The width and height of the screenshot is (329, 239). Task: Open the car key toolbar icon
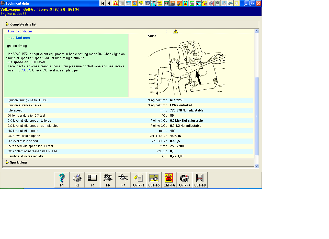point(179,3)
